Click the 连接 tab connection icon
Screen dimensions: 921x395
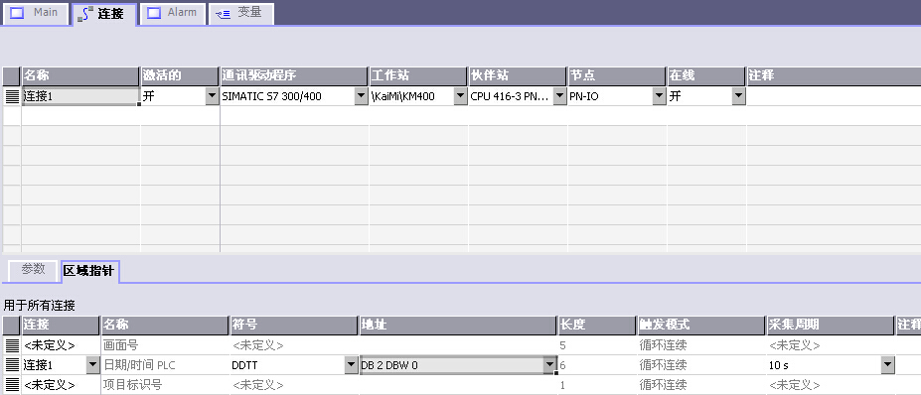pos(85,14)
